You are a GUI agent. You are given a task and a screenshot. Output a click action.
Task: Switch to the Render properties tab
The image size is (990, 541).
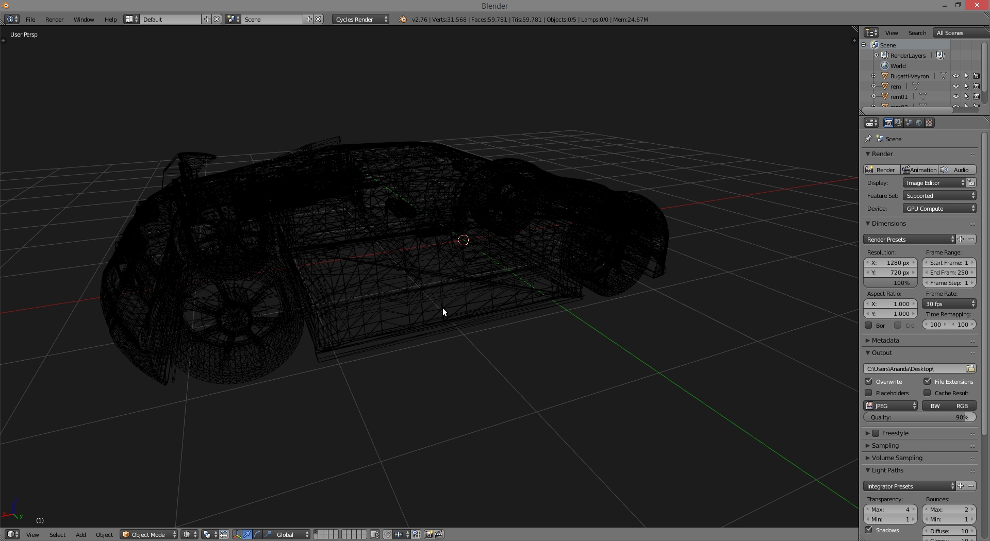tap(888, 123)
